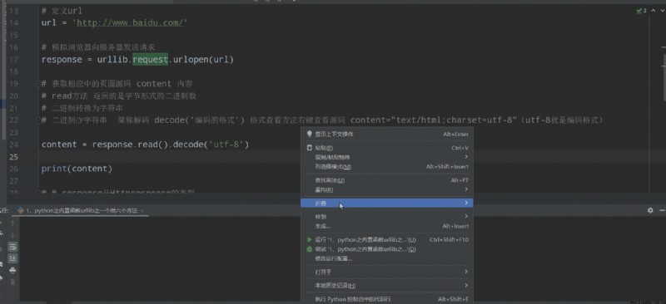Click the '# 定义url' comment on line 13
This screenshot has width=666, height=304.
[62, 10]
